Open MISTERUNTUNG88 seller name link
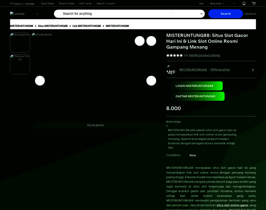Screen dimensions: 266x210 pos(193,70)
